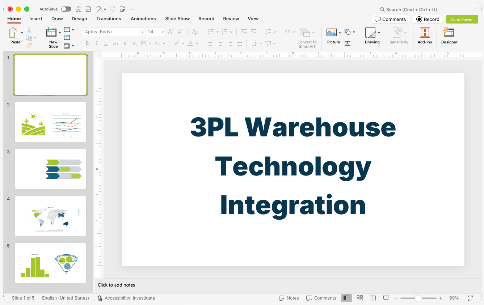The height and width of the screenshot is (305, 484).
Task: Click the Search field in the title bar
Action: [408, 9]
